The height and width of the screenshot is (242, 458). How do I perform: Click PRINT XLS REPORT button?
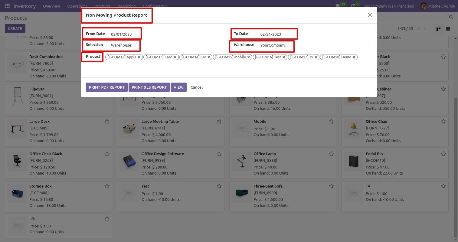click(149, 87)
